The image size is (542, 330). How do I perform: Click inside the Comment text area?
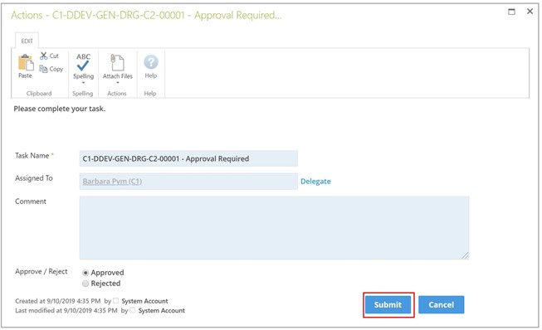(274, 228)
